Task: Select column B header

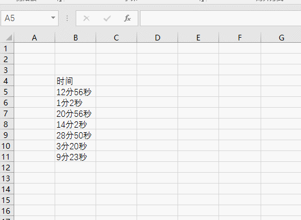Action: (x=76, y=38)
